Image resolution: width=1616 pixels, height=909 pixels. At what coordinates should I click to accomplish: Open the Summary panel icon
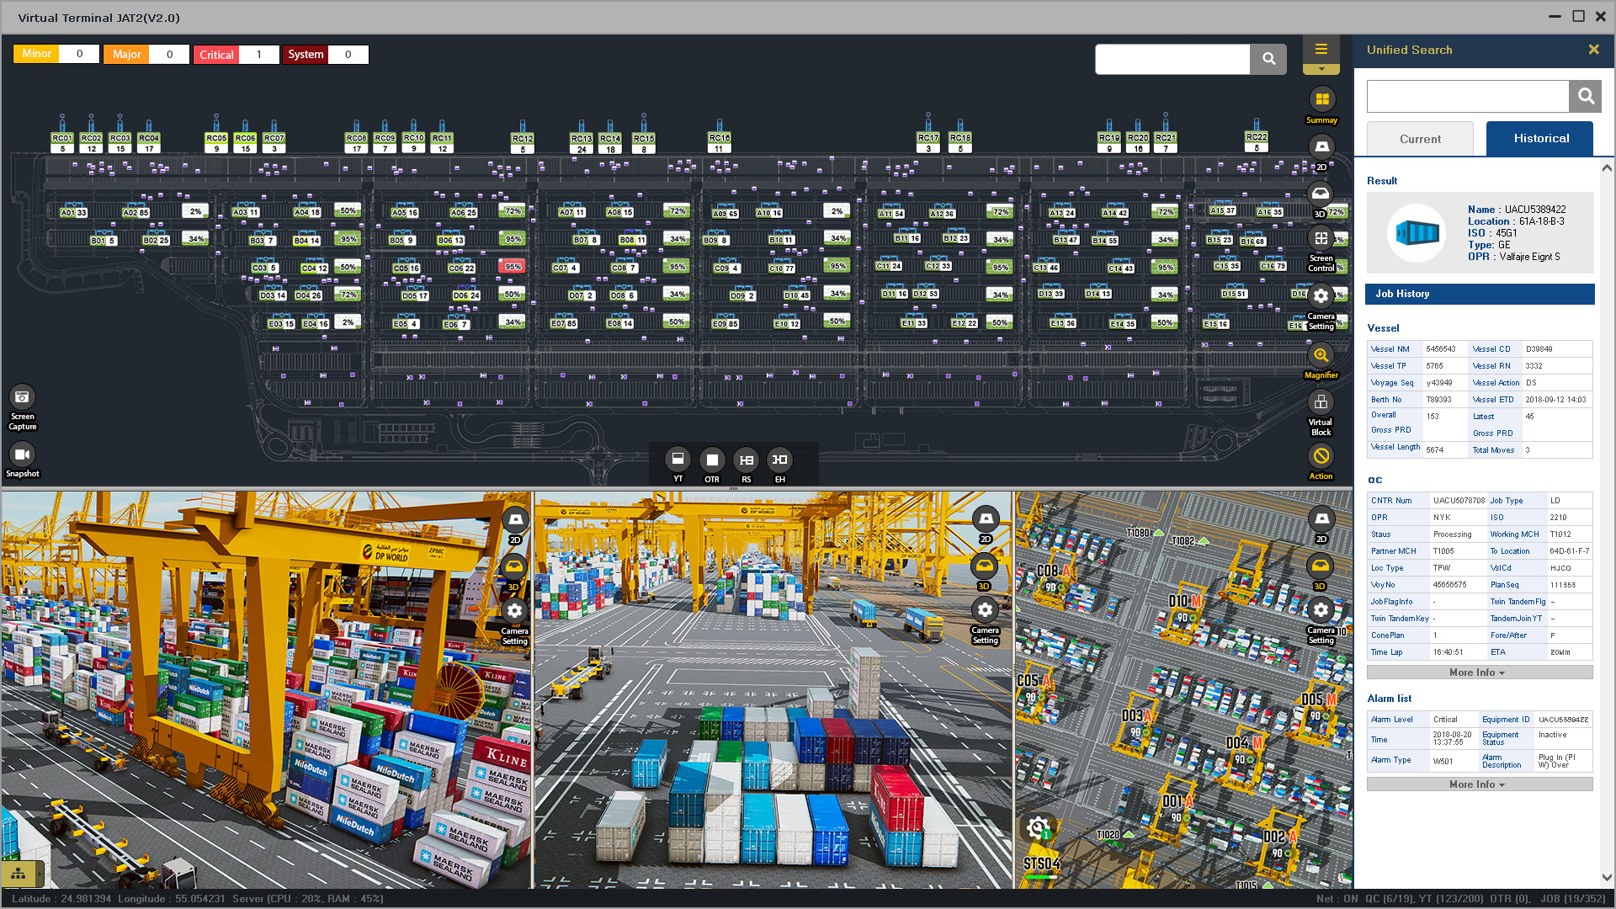tap(1321, 100)
